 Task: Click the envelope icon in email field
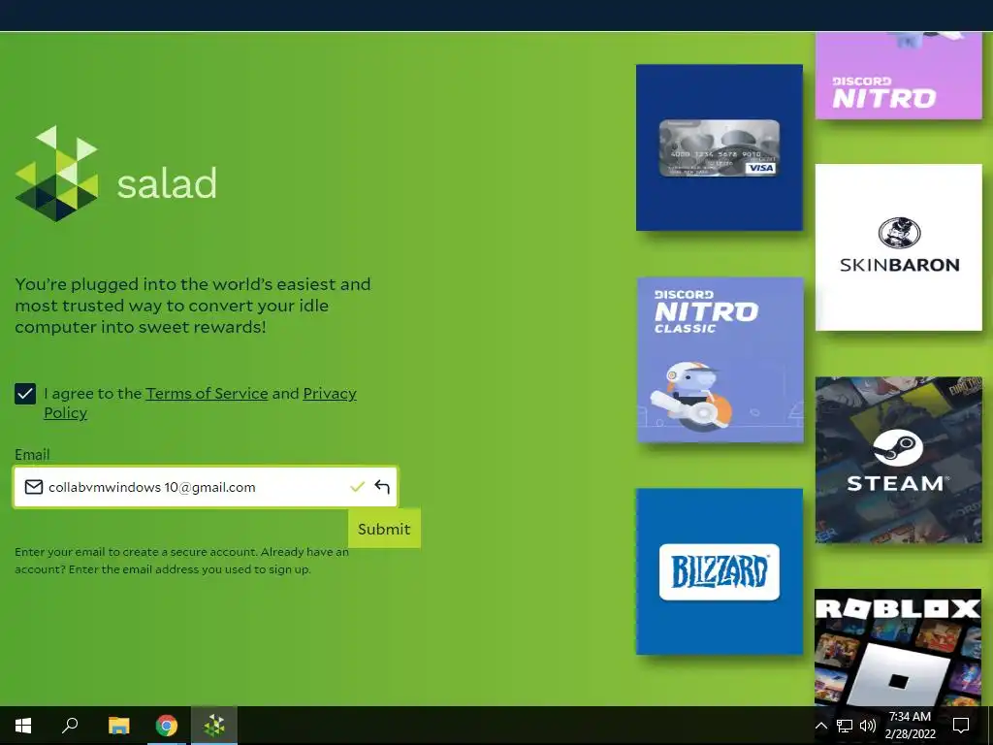[x=34, y=487]
